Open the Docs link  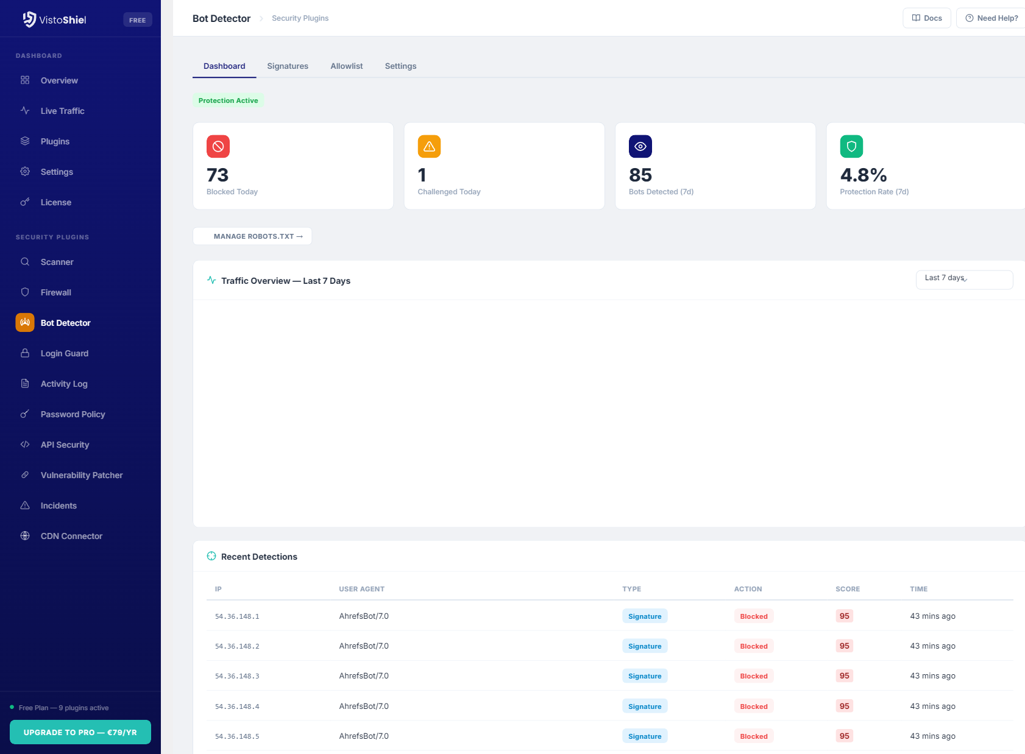coord(926,18)
